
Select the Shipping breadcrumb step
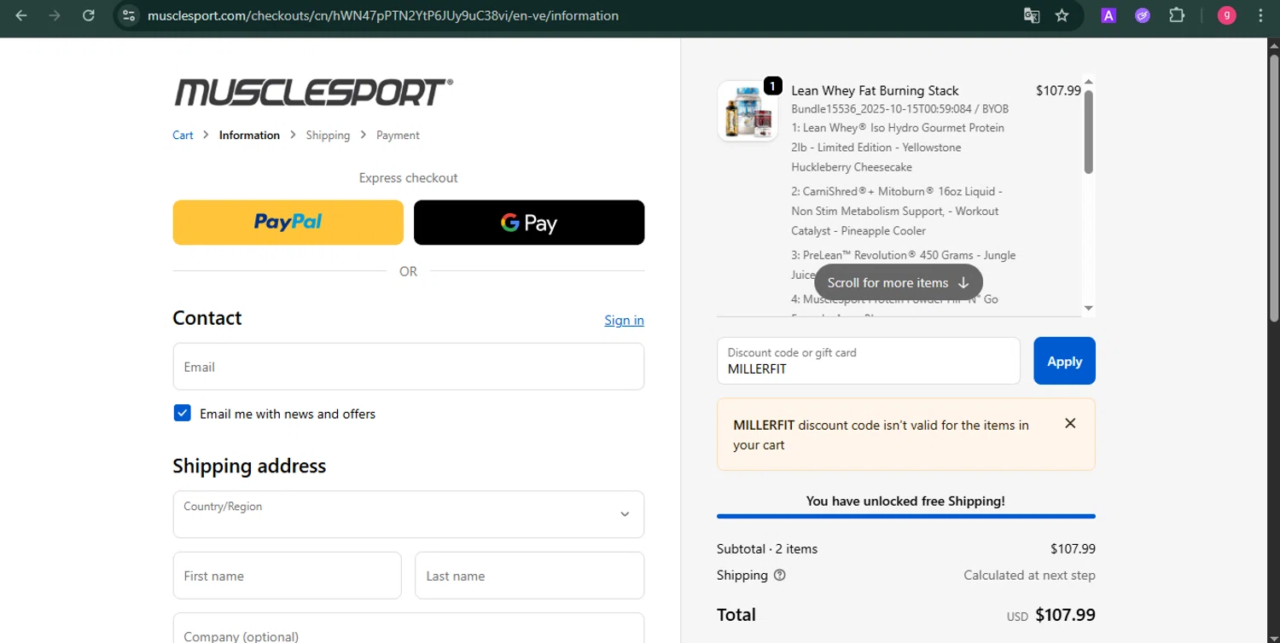tap(328, 135)
